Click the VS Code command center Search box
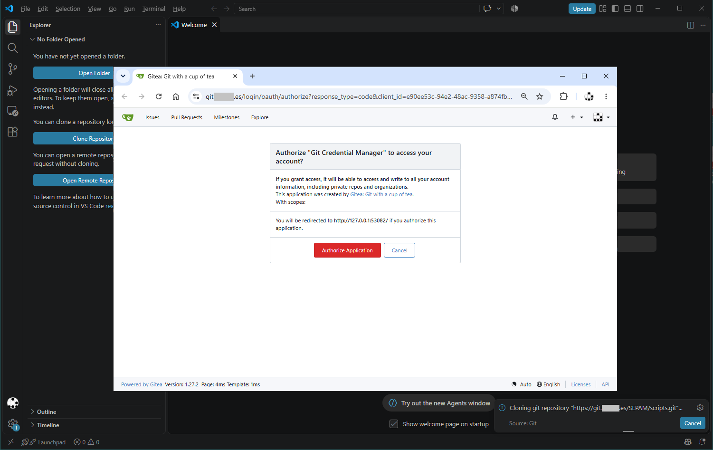 356,9
